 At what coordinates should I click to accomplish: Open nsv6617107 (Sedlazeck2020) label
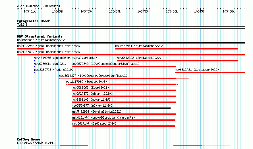pyautogui.click(x=94, y=123)
